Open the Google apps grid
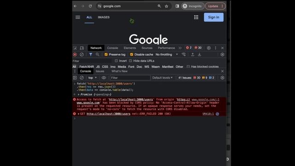The image size is (295, 166). tap(196, 17)
